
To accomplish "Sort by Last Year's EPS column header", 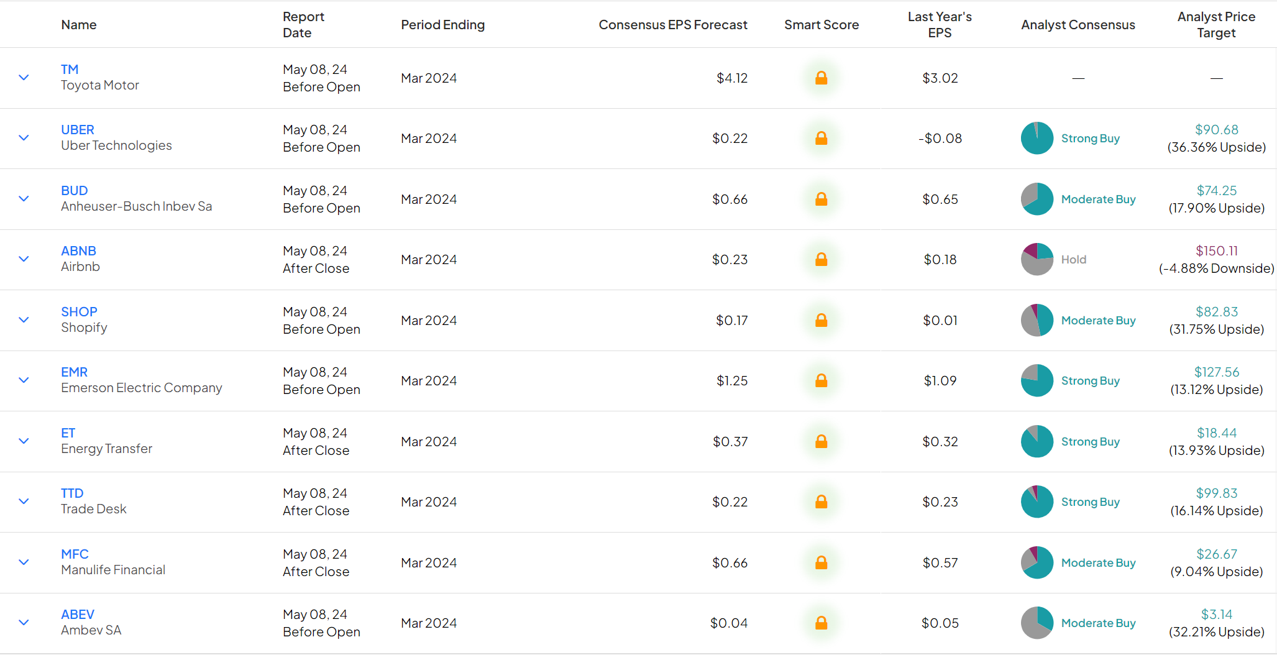I will pos(940,25).
